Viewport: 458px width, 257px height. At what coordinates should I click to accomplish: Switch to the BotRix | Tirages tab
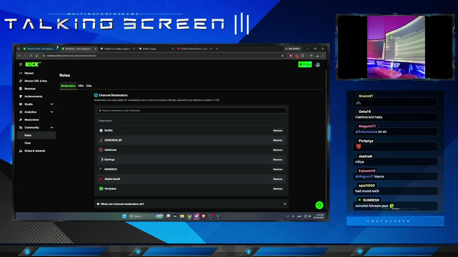[156, 49]
